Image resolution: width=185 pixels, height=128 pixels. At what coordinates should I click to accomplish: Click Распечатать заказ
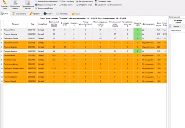[x=84, y=2]
